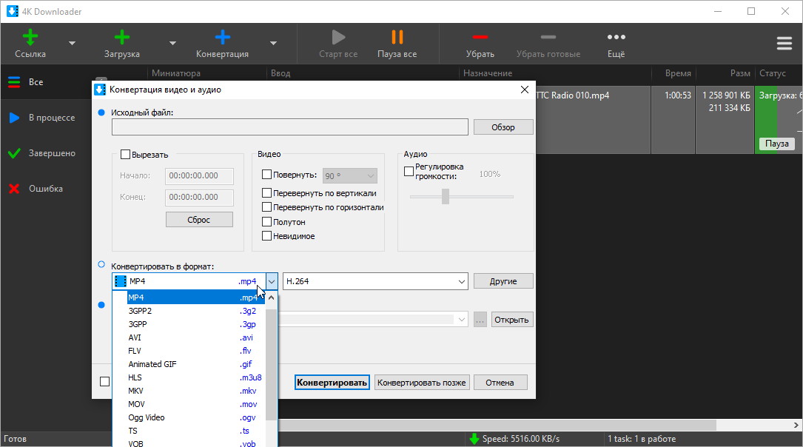The height and width of the screenshot is (447, 803).
Task: Open the hamburger main menu
Action: pyautogui.click(x=784, y=43)
